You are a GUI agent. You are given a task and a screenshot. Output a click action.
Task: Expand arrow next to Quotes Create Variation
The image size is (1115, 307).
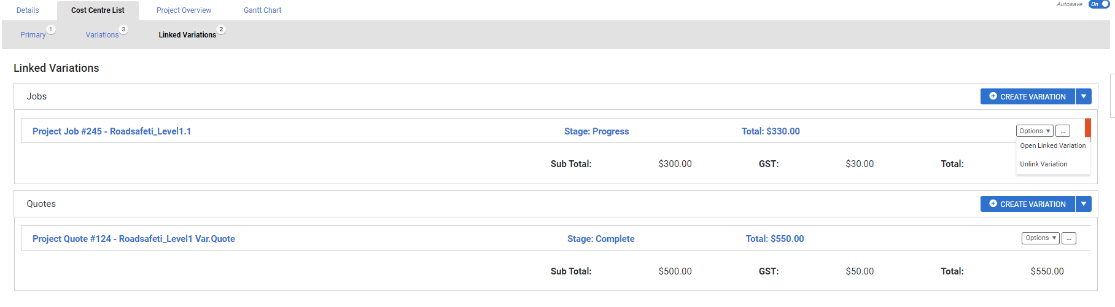point(1084,204)
